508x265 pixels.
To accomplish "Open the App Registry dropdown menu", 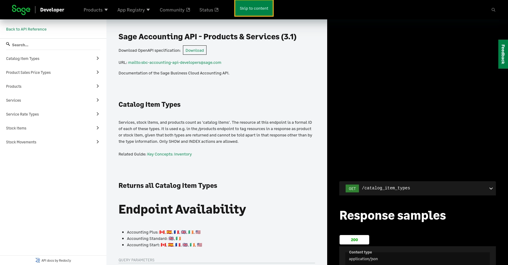I will [x=133, y=10].
